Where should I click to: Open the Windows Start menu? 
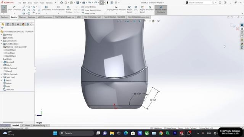coord(55,133)
